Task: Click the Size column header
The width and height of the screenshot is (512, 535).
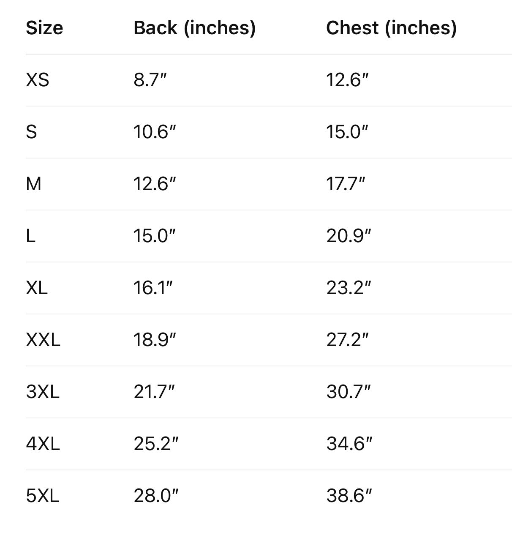Action: pyautogui.click(x=44, y=28)
